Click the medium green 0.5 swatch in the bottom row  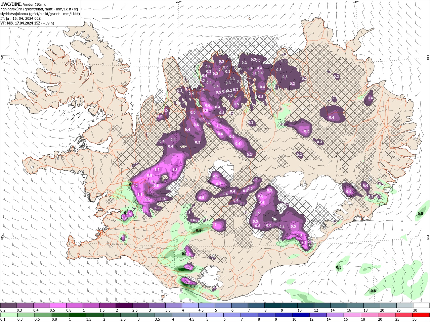coord(43,315)
